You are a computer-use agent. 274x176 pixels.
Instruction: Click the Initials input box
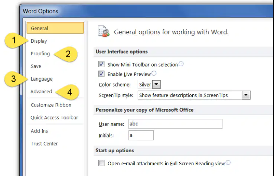coord(141,135)
